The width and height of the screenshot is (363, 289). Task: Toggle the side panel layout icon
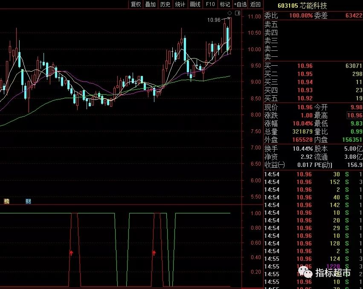tap(238, 13)
